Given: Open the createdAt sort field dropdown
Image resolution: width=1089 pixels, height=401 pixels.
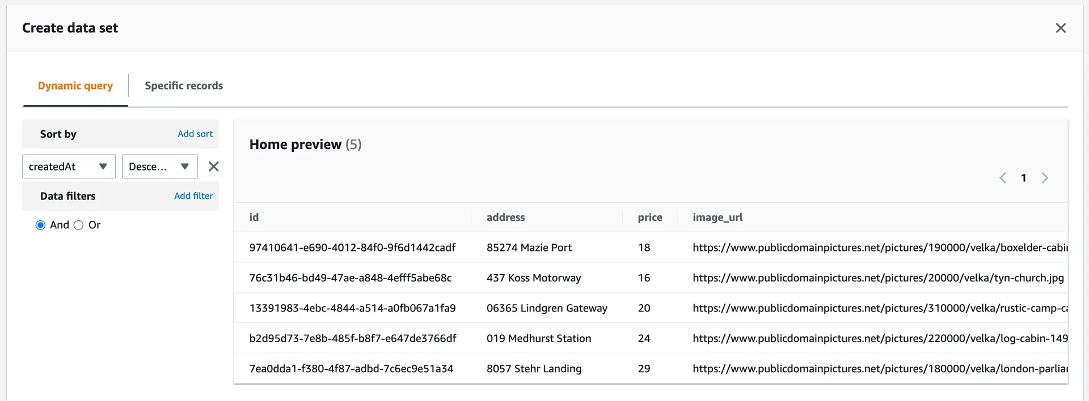Looking at the screenshot, I should coord(69,167).
